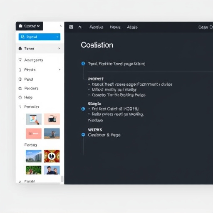Viewport: 213px width, 213px height.
Task: Open the pink camera thumbnail
Action: pos(52,119)
